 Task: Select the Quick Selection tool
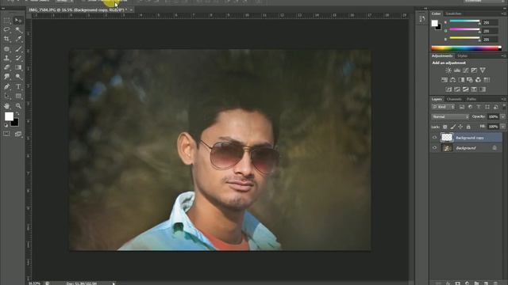[x=18, y=30]
